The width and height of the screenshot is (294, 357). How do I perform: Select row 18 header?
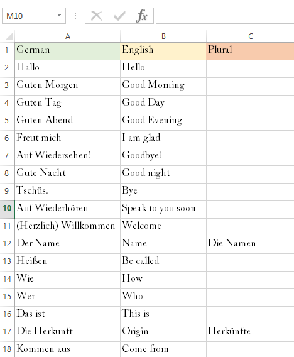(7, 349)
